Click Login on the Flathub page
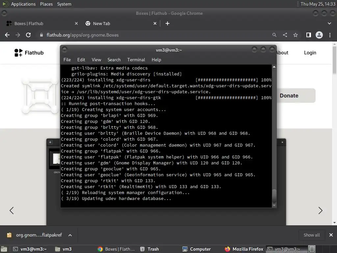 coord(310,53)
